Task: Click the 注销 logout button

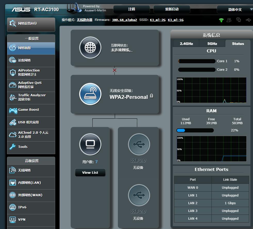Action: [132, 9]
